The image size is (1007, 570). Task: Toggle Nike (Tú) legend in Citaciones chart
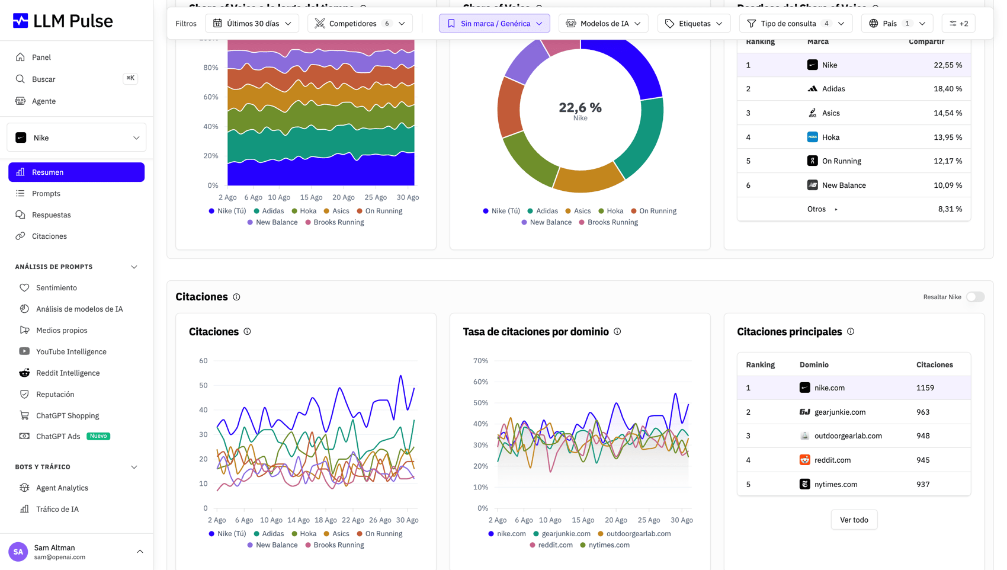227,534
